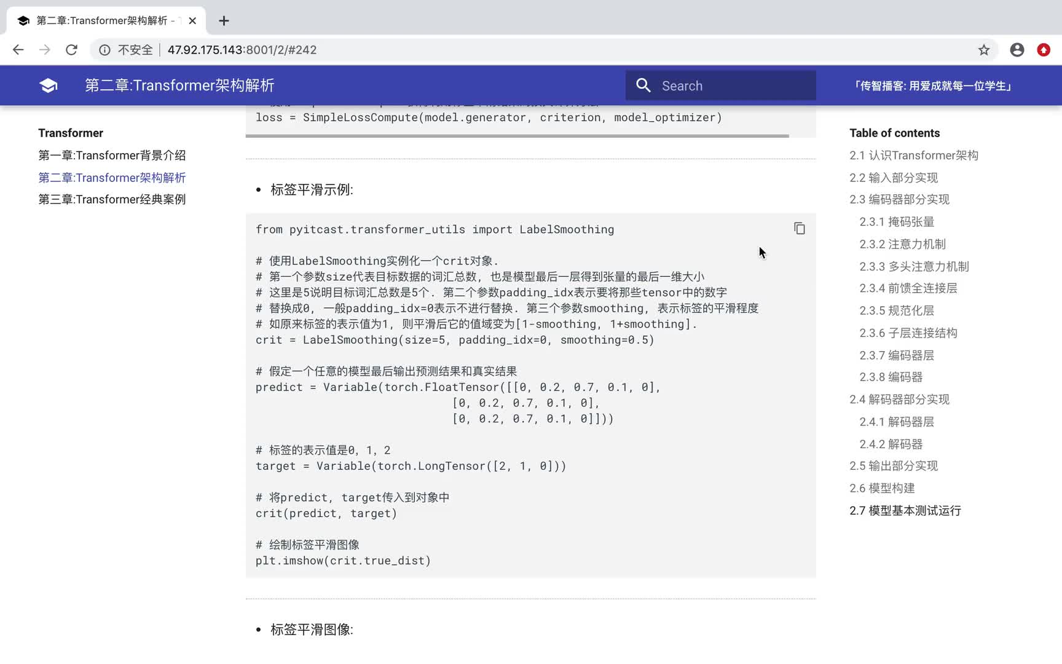
Task: Copy the LabelSmoothing code block
Action: click(x=799, y=229)
